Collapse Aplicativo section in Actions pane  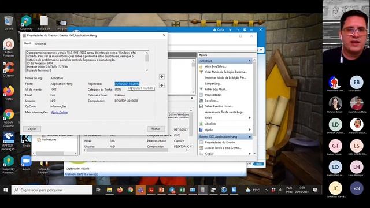[x=250, y=61]
